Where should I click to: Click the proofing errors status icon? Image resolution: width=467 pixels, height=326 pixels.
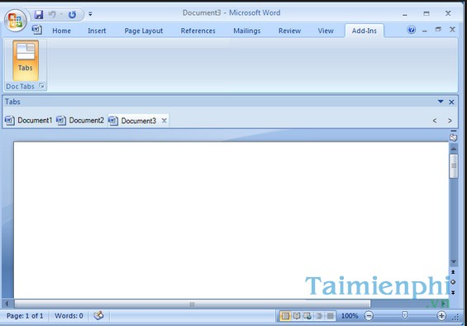click(98, 315)
